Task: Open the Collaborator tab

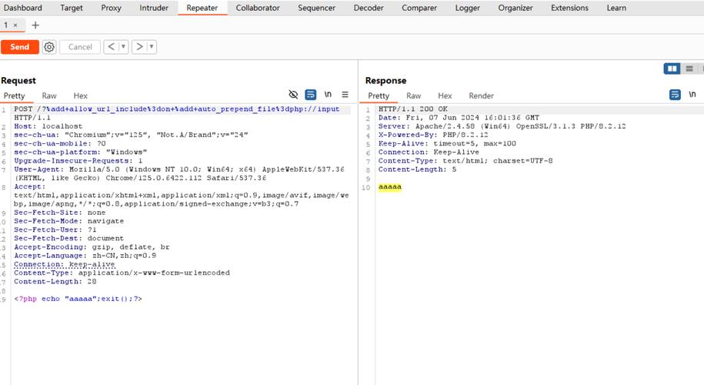Action: point(258,8)
